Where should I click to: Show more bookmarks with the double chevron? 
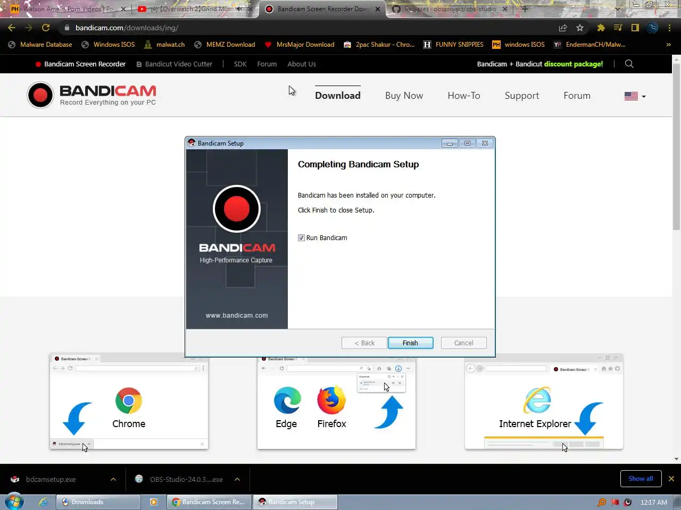(x=669, y=45)
